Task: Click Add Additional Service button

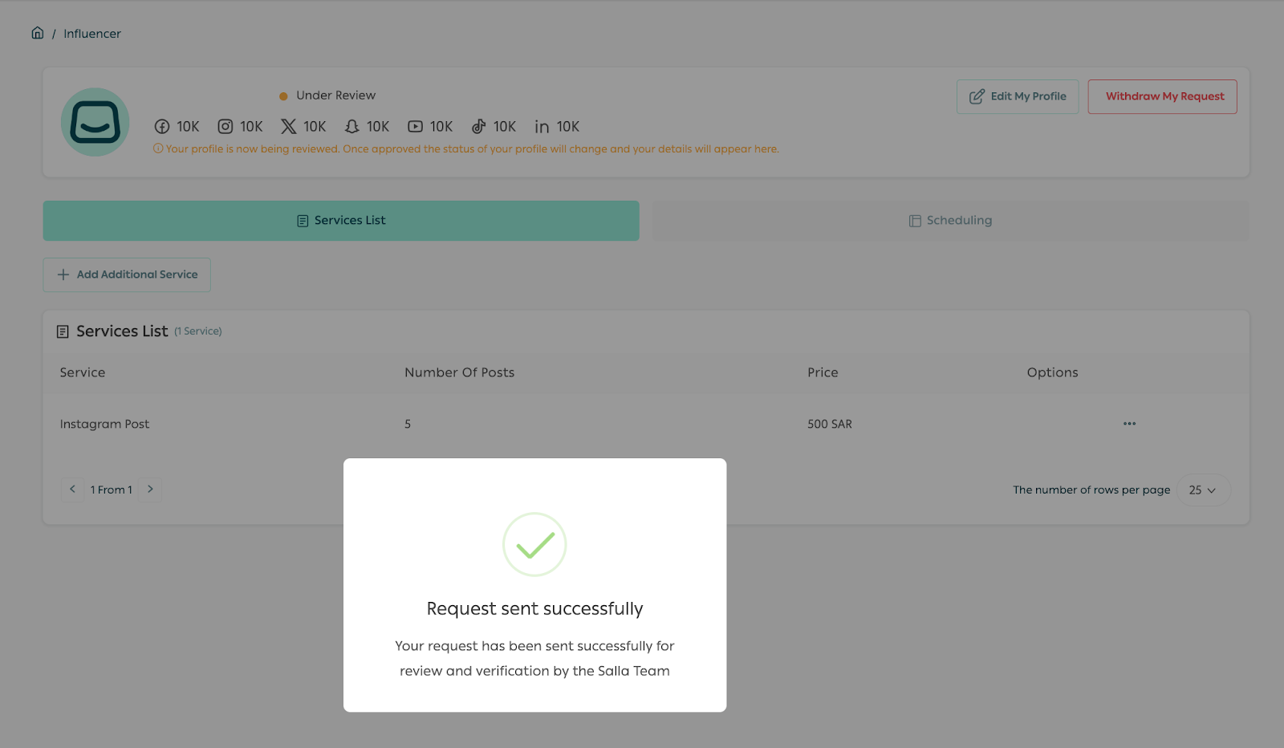Action: click(x=127, y=274)
